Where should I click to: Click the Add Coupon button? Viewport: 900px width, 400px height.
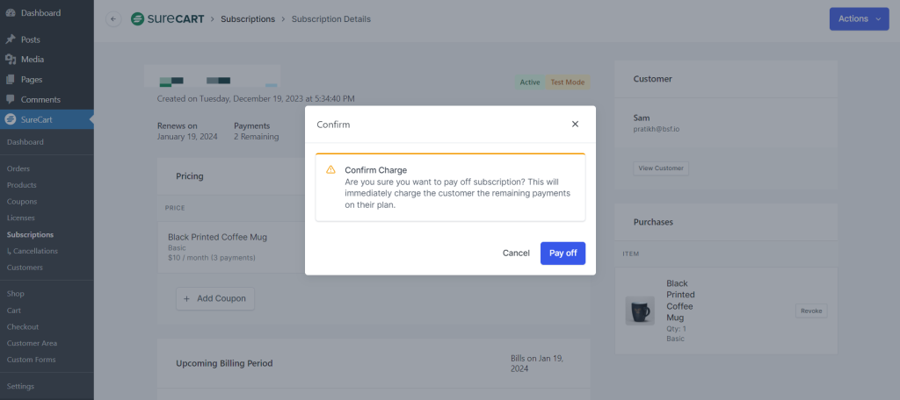click(x=215, y=298)
